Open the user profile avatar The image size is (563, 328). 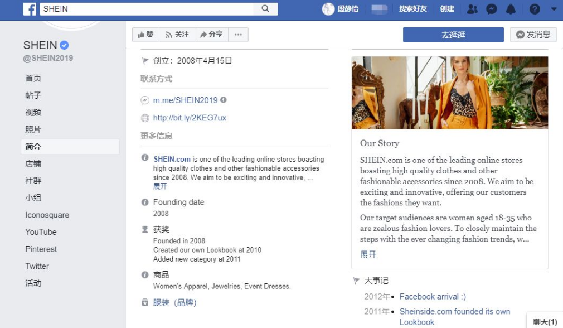pos(328,9)
